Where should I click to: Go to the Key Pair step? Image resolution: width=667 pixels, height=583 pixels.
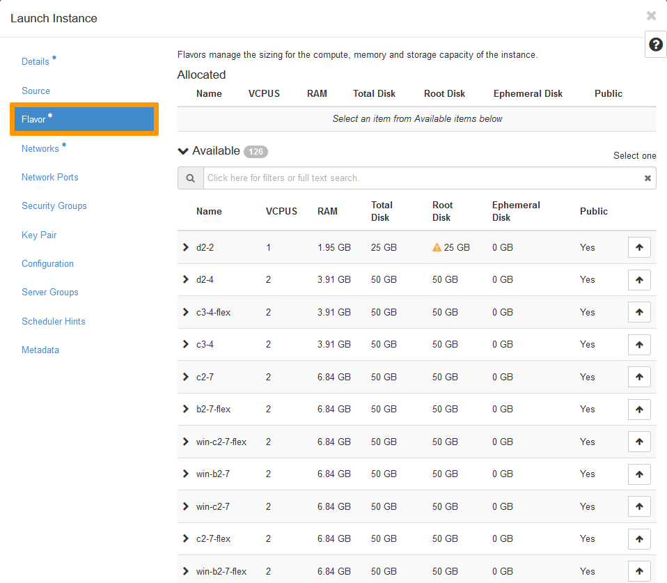(x=39, y=235)
